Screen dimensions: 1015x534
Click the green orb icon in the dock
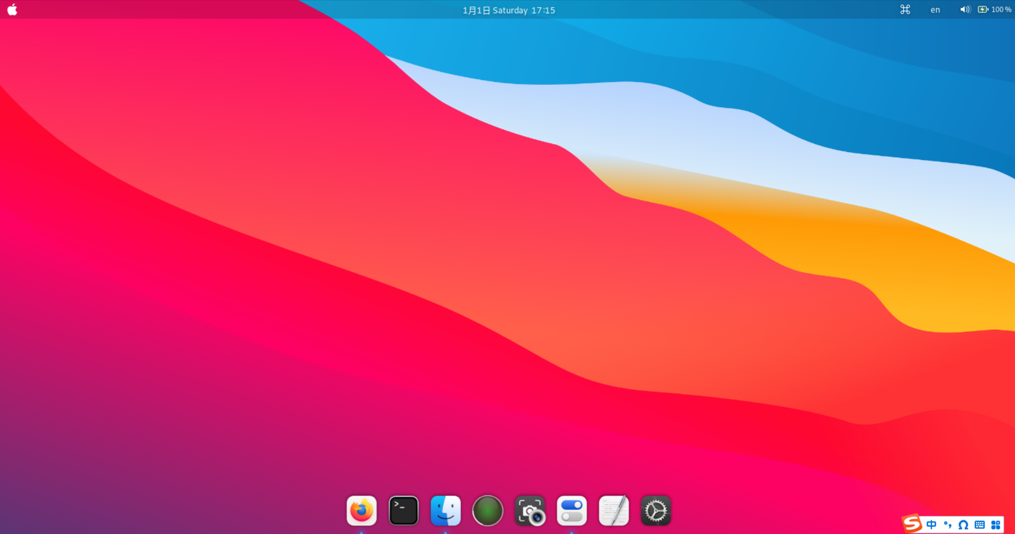point(487,510)
